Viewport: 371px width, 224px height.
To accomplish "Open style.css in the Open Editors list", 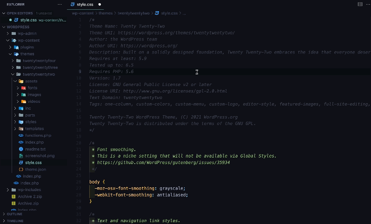I will [33, 20].
